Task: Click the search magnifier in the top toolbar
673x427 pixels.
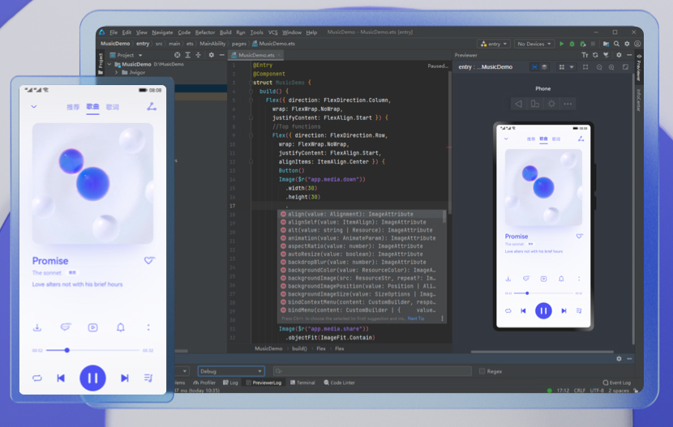Action: [617, 44]
